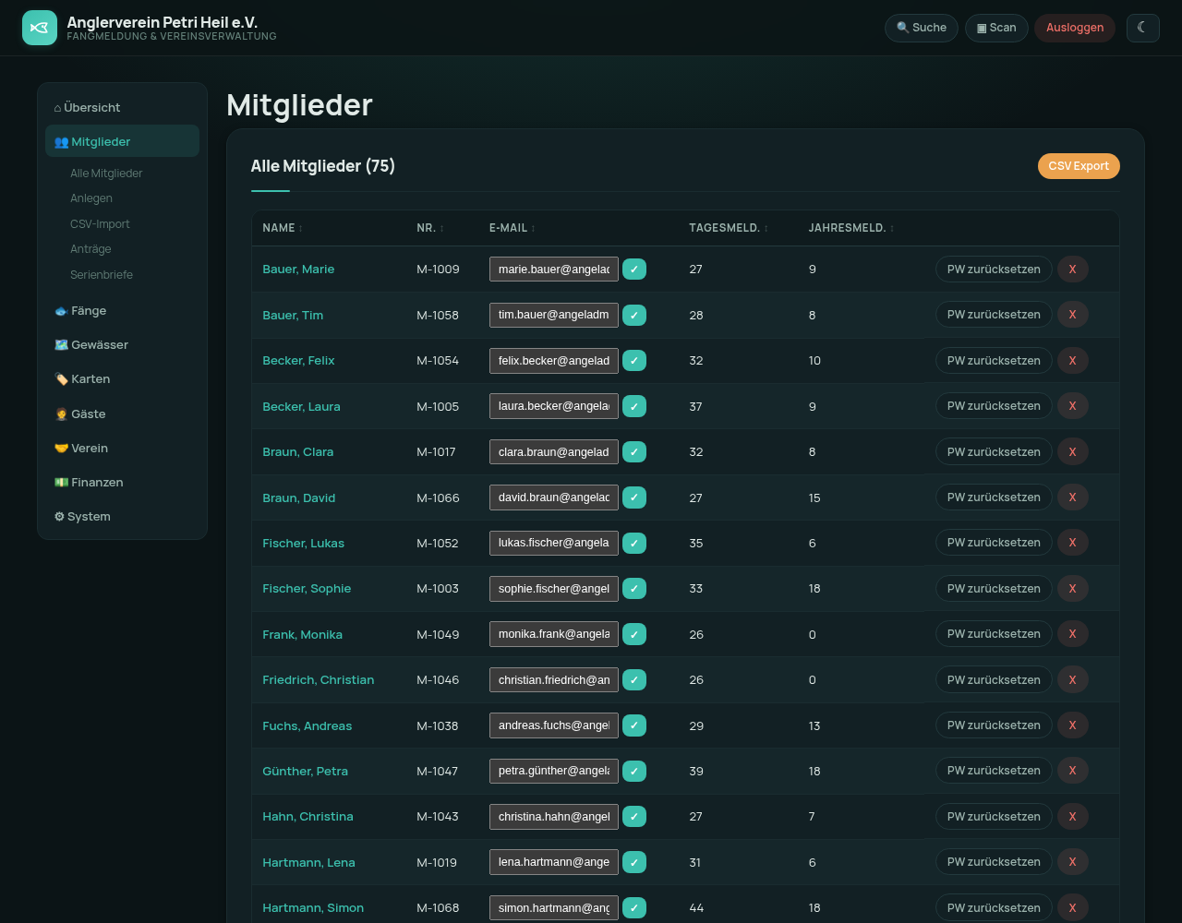The width and height of the screenshot is (1182, 923).
Task: Expand the Finanzen sidebar section
Action: (122, 482)
